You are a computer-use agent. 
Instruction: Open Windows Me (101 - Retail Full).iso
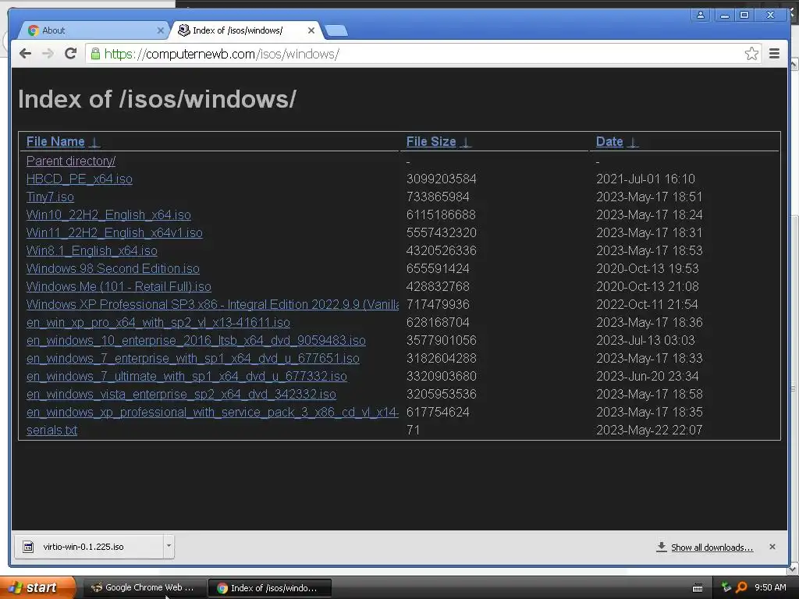[x=119, y=287]
